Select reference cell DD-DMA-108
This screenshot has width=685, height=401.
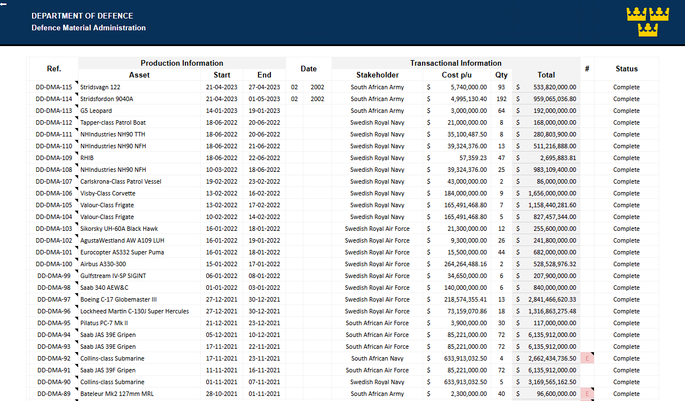(x=54, y=170)
